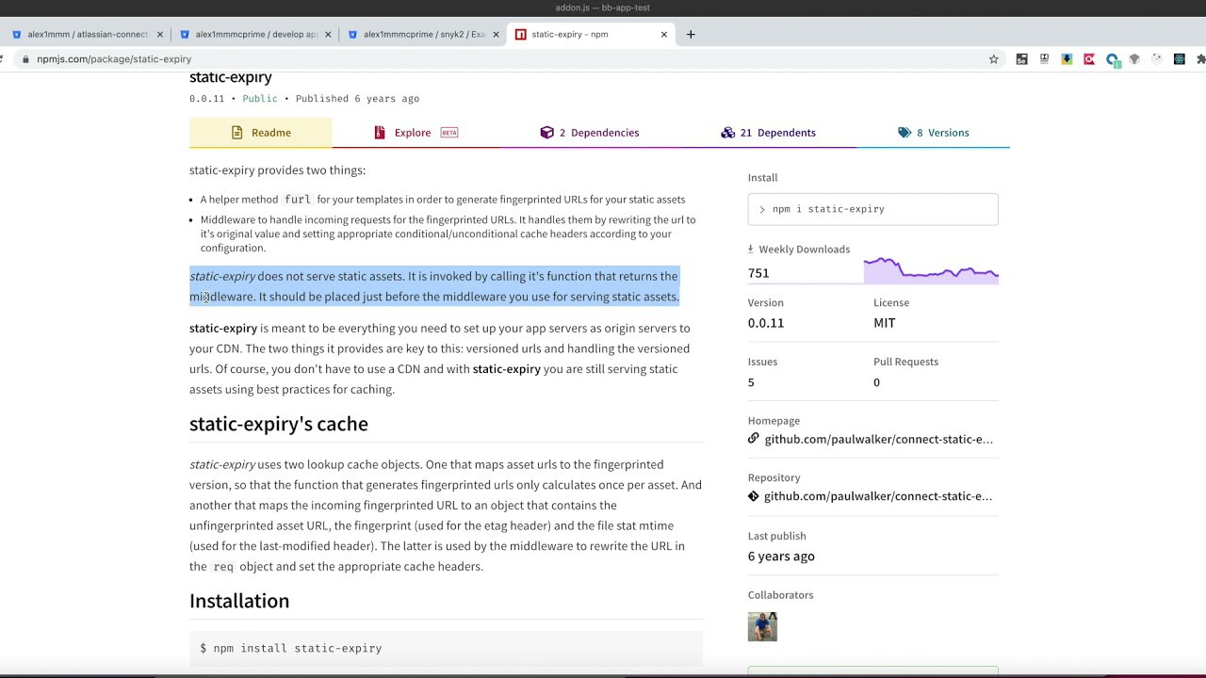
Task: Open the Dolby extension icon
Action: (x=1044, y=59)
